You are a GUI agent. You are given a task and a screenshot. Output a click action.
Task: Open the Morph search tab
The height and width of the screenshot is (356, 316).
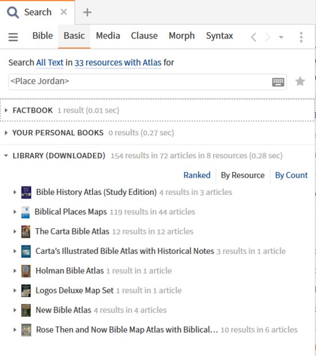182,36
